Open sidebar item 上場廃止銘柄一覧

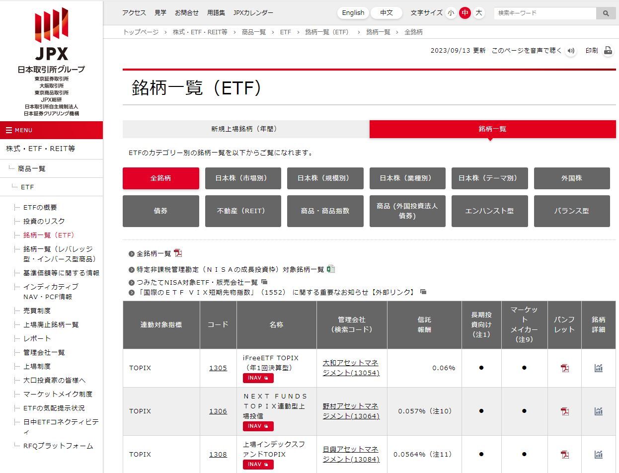(51, 325)
